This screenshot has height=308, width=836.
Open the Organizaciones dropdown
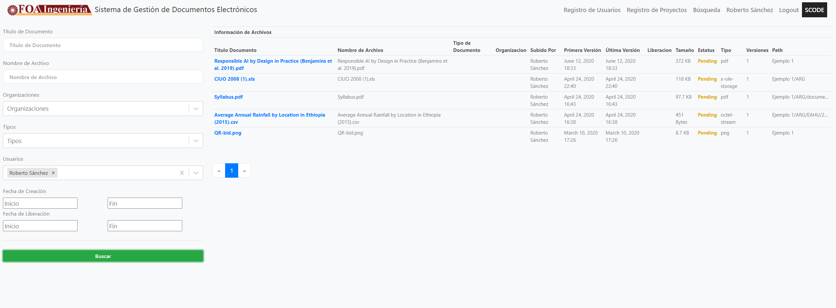103,109
